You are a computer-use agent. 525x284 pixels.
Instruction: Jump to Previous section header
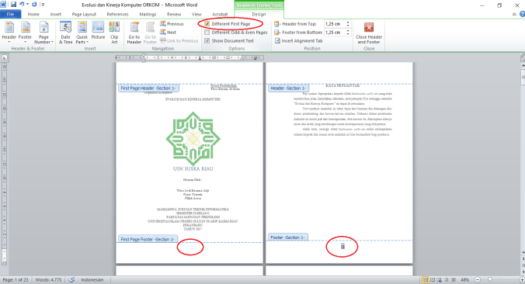coord(172,24)
